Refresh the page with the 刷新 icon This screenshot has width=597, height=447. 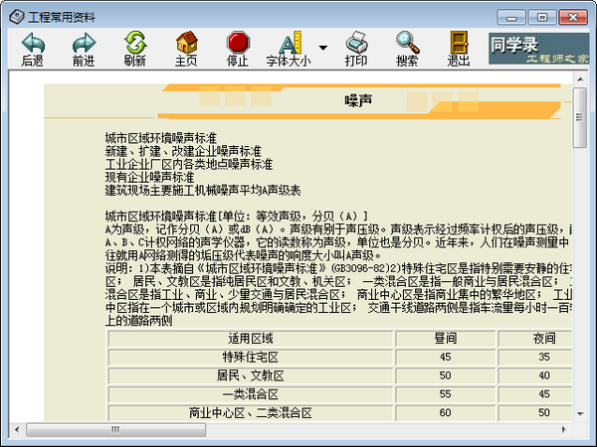135,42
